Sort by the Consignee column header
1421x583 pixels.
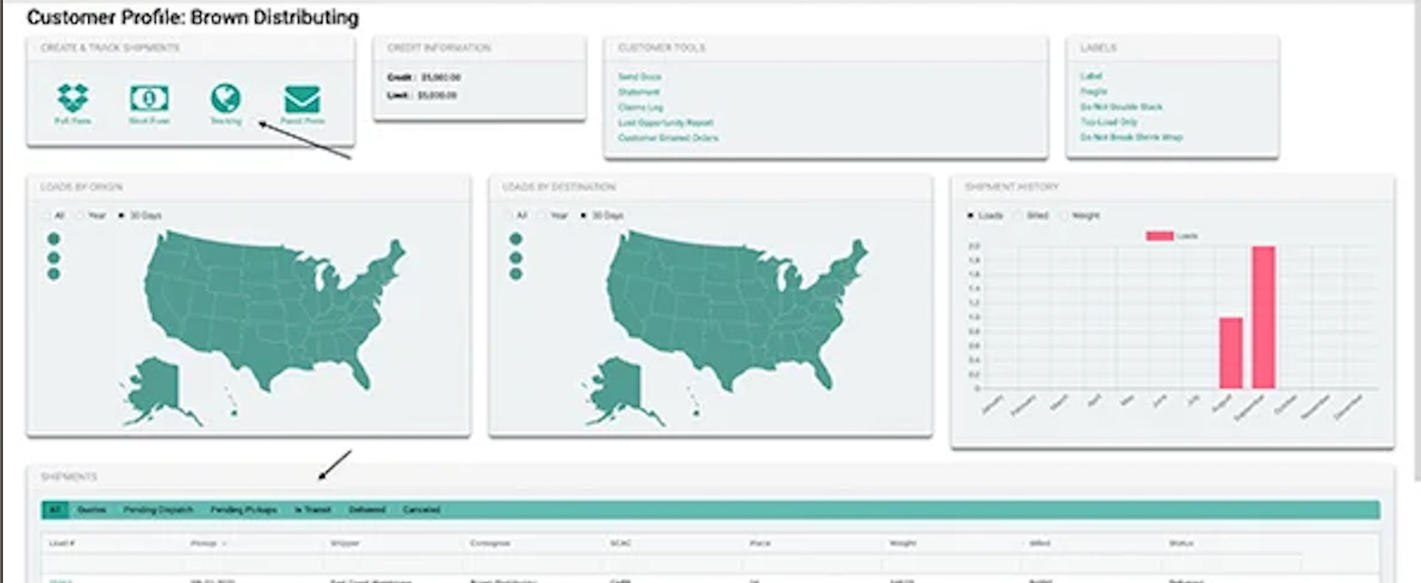489,543
